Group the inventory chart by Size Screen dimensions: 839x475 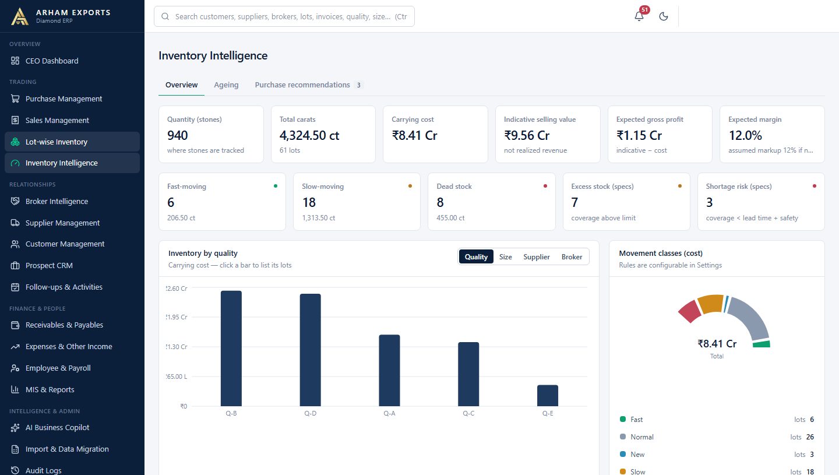pyautogui.click(x=506, y=256)
